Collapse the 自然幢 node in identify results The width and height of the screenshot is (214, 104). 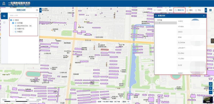pos(156,20)
